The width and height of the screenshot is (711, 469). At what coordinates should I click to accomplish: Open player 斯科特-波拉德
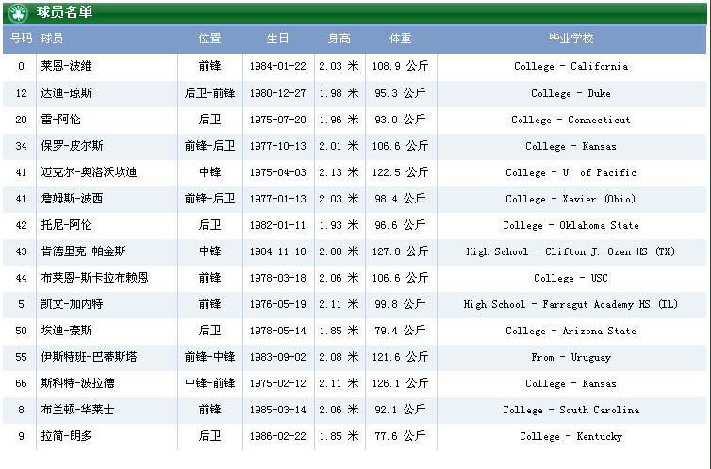coord(77,383)
